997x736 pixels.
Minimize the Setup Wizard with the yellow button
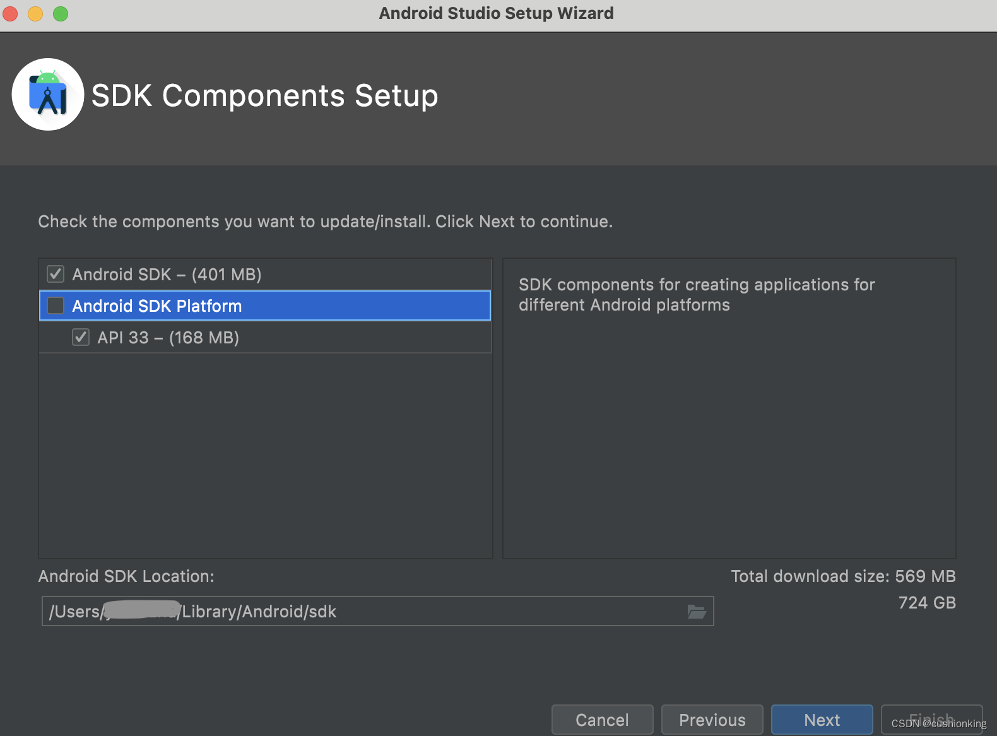pos(35,13)
